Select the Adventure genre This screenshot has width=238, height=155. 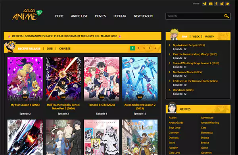207,118
